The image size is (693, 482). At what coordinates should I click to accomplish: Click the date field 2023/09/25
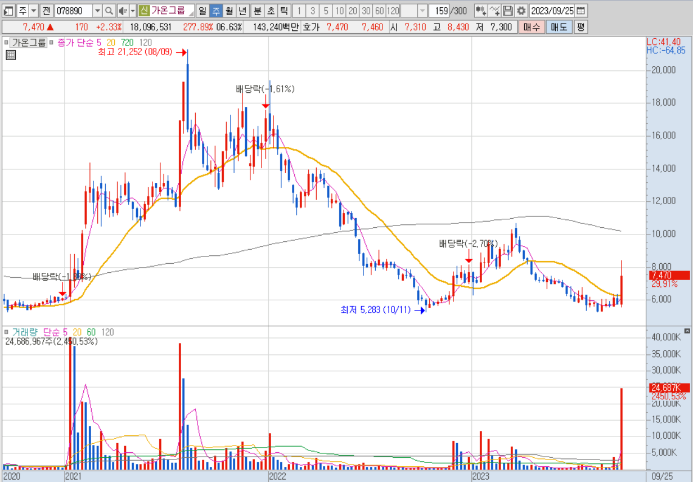[552, 11]
